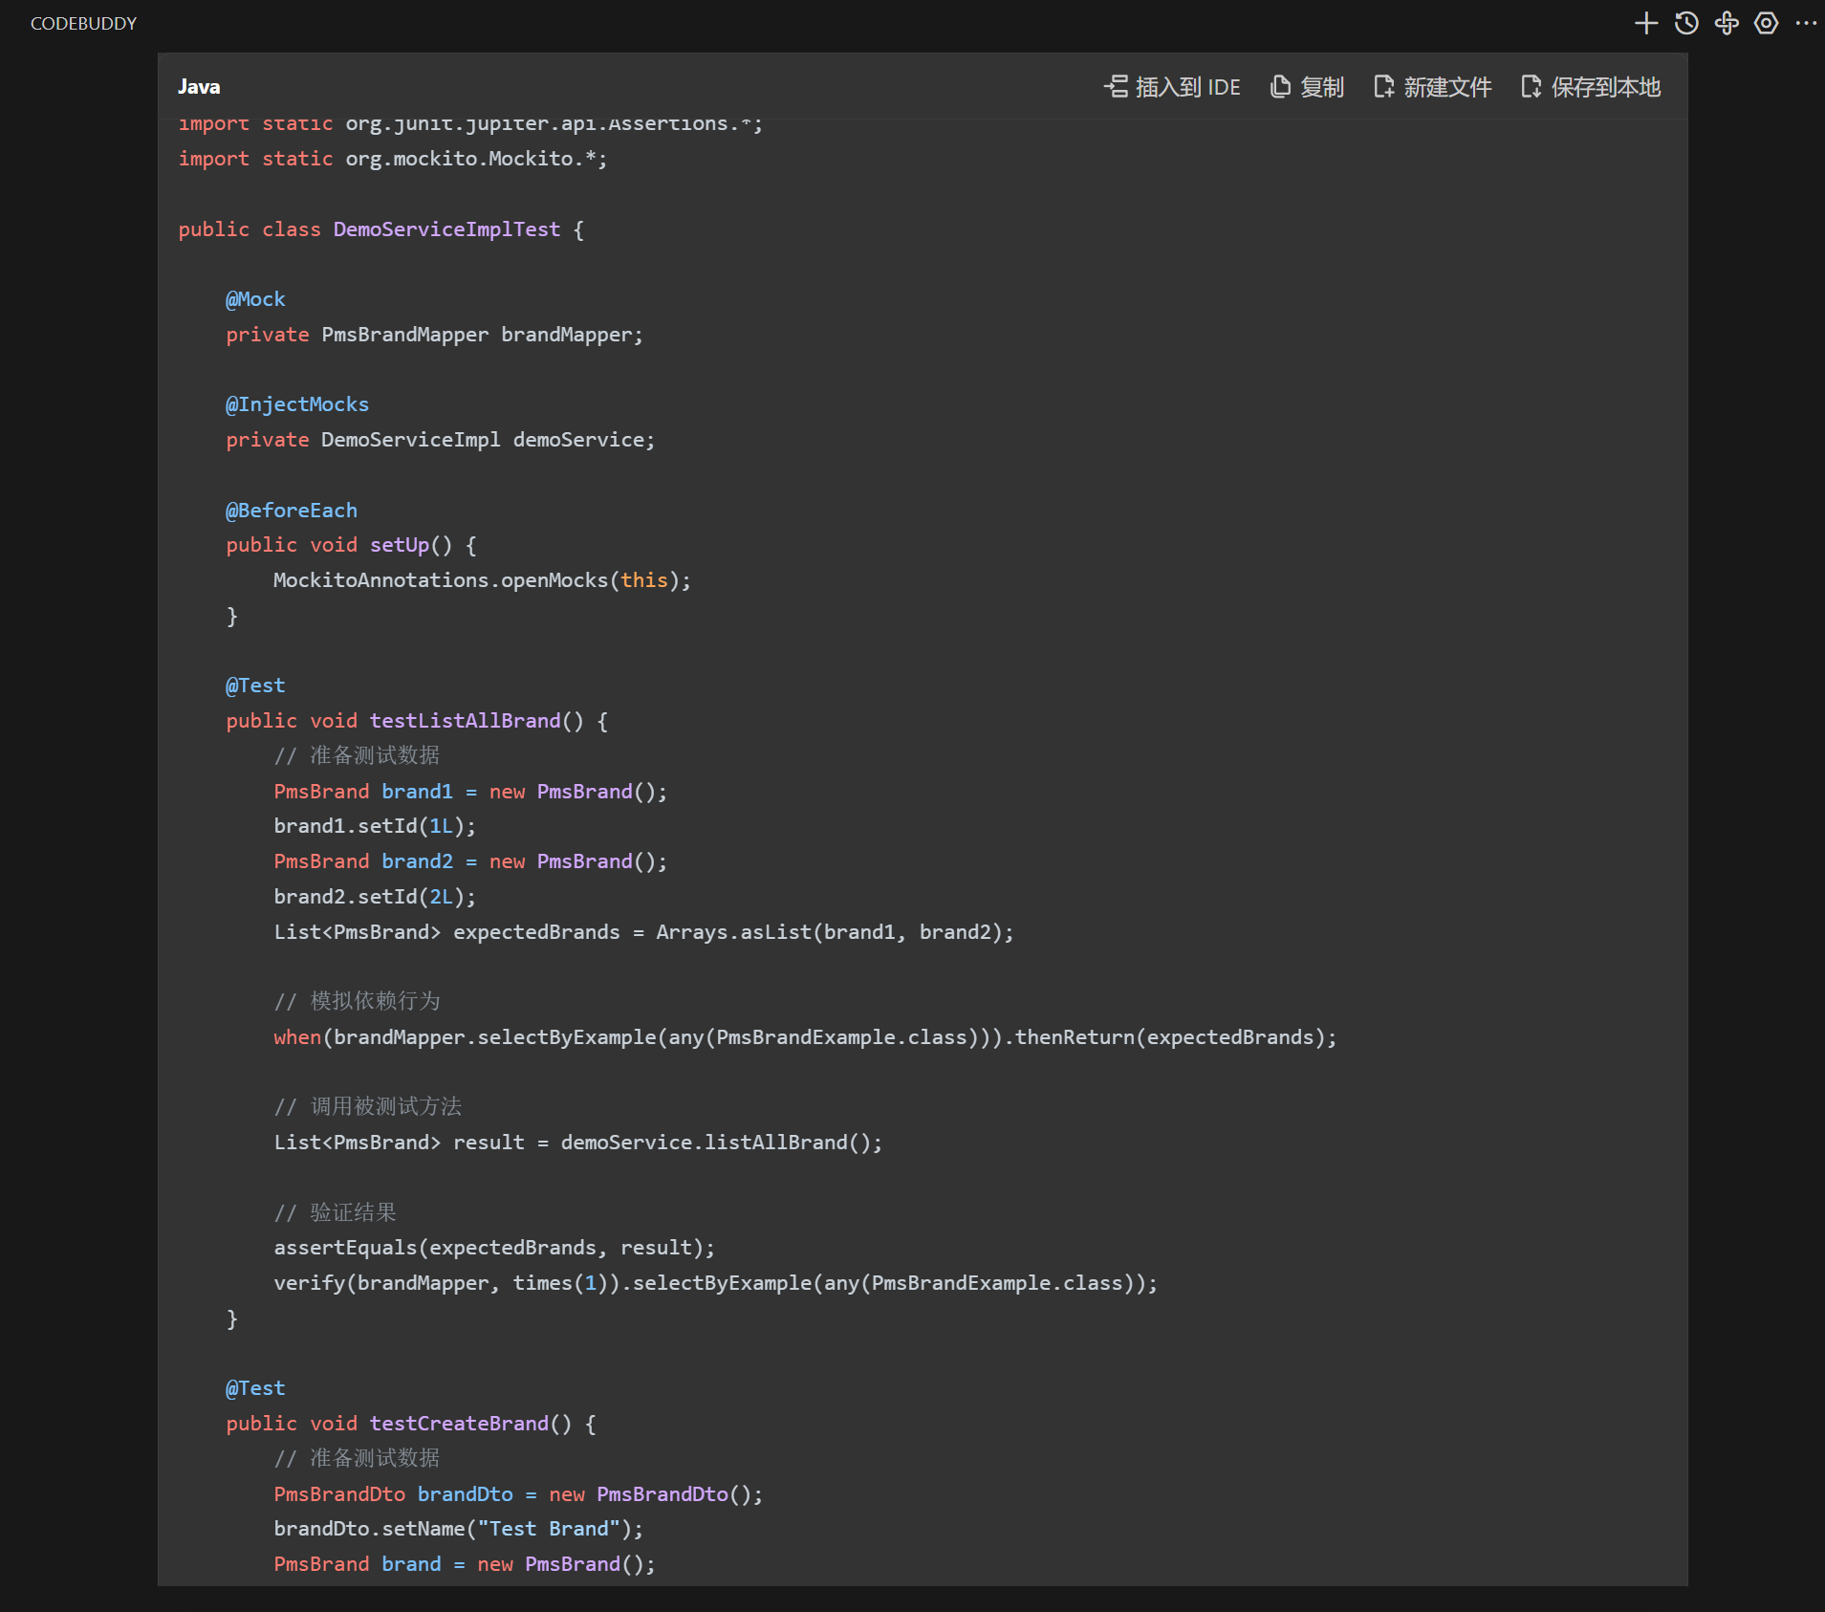Click the DemoServiceImplTest class name

446,229
